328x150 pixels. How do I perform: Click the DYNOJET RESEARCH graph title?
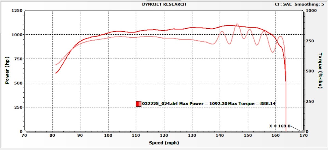coord(164,4)
